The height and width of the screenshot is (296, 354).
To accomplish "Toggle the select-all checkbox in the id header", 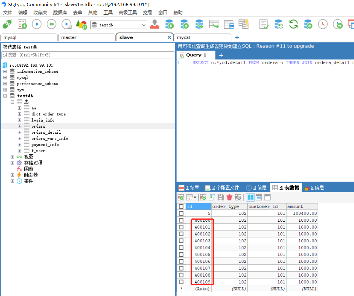I will click(181, 206).
